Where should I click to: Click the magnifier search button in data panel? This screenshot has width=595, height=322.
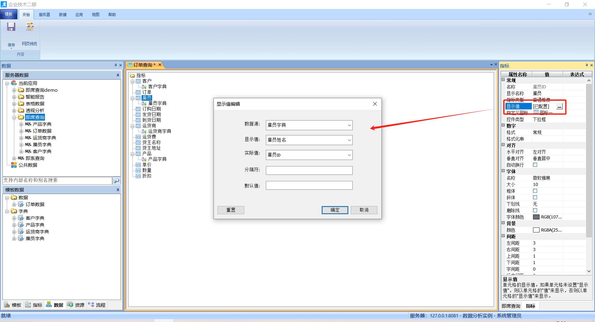click(x=117, y=180)
